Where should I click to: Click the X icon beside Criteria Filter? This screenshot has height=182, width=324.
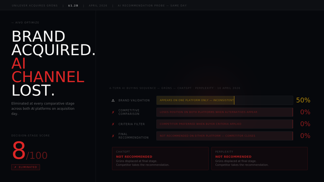[x=113, y=124]
